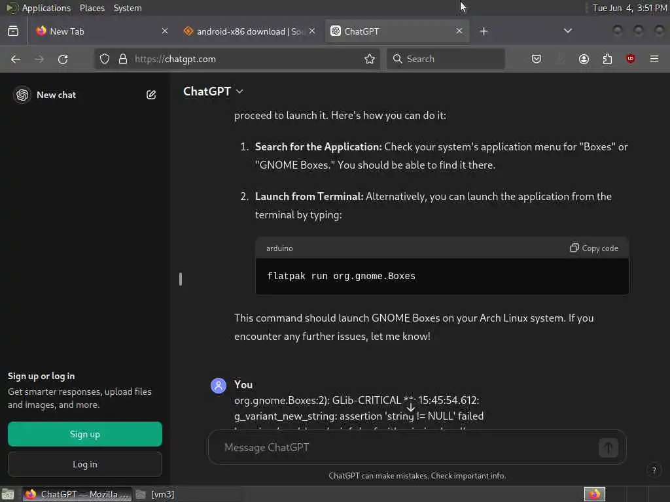Click the scroll-to-bottom arrow in chat

(411, 407)
